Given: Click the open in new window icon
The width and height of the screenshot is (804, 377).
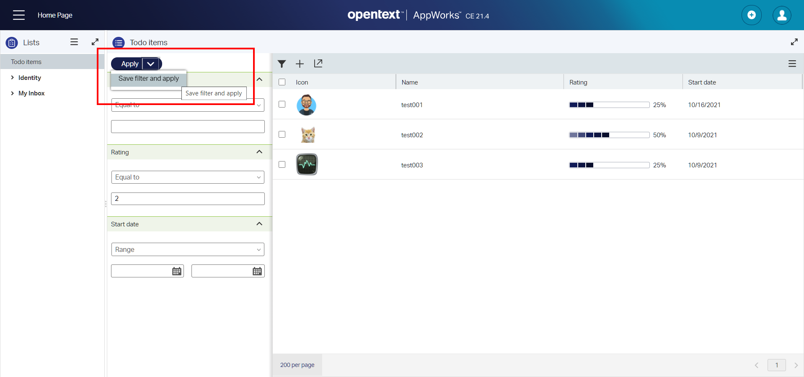Looking at the screenshot, I should click(x=318, y=64).
